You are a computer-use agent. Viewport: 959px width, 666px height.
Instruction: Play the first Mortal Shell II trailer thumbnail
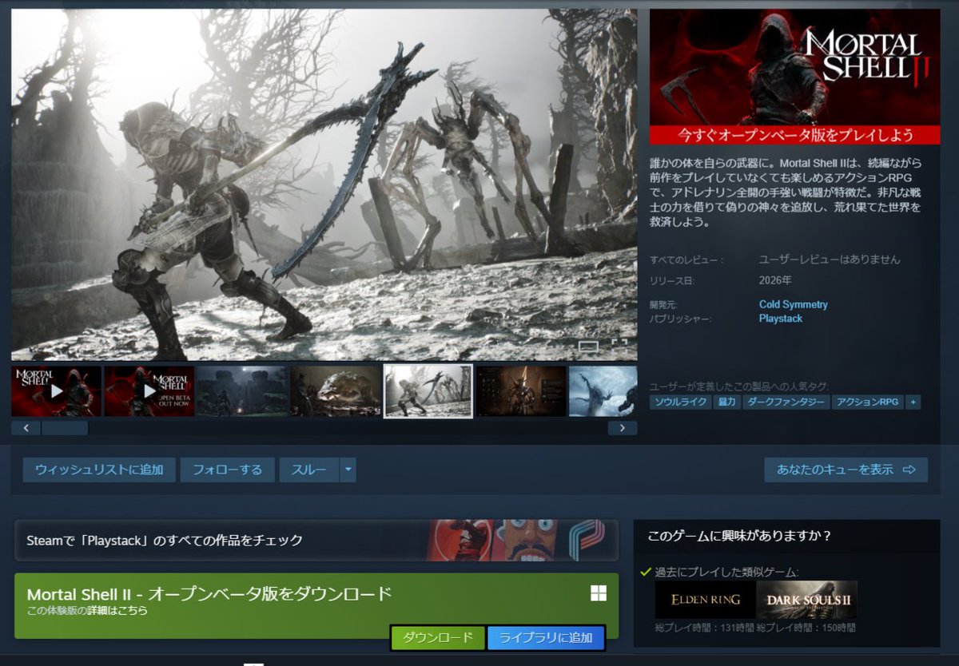[56, 391]
